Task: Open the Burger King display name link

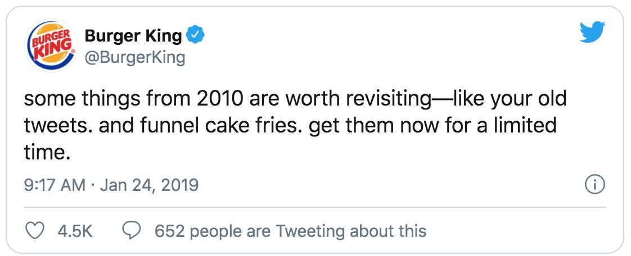Action: [x=133, y=36]
